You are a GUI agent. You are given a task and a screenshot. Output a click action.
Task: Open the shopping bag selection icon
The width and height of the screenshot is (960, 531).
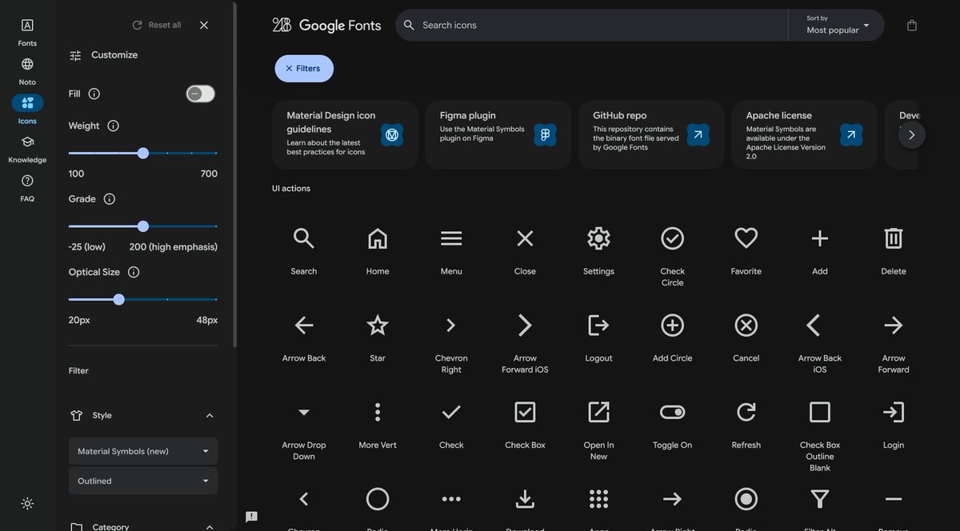click(x=912, y=26)
